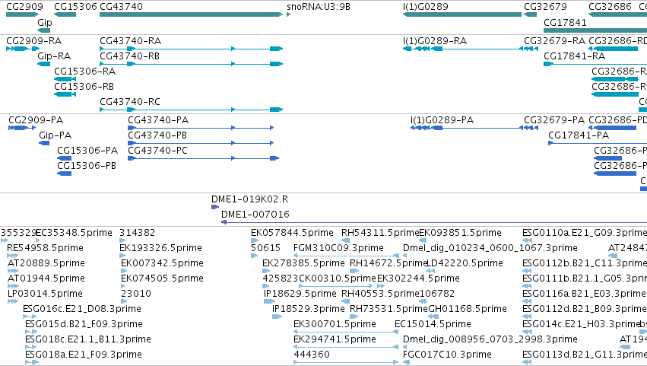This screenshot has width=647, height=366.
Task: Select the CG43740 gene bar
Action: (191, 14)
